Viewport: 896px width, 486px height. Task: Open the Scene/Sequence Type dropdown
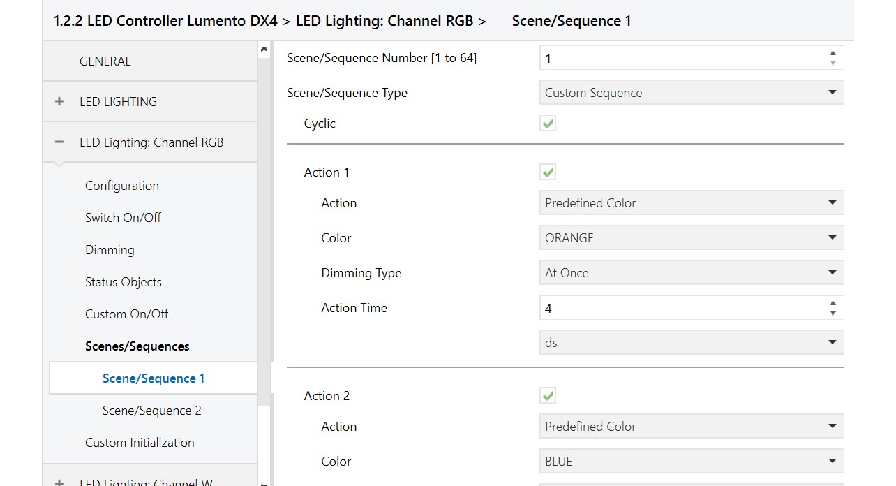(691, 93)
